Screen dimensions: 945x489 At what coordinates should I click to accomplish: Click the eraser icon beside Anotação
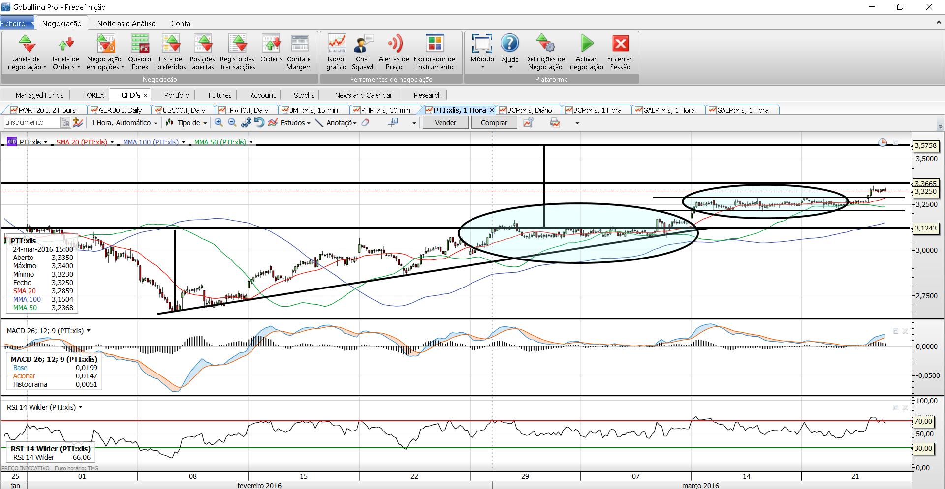point(366,123)
